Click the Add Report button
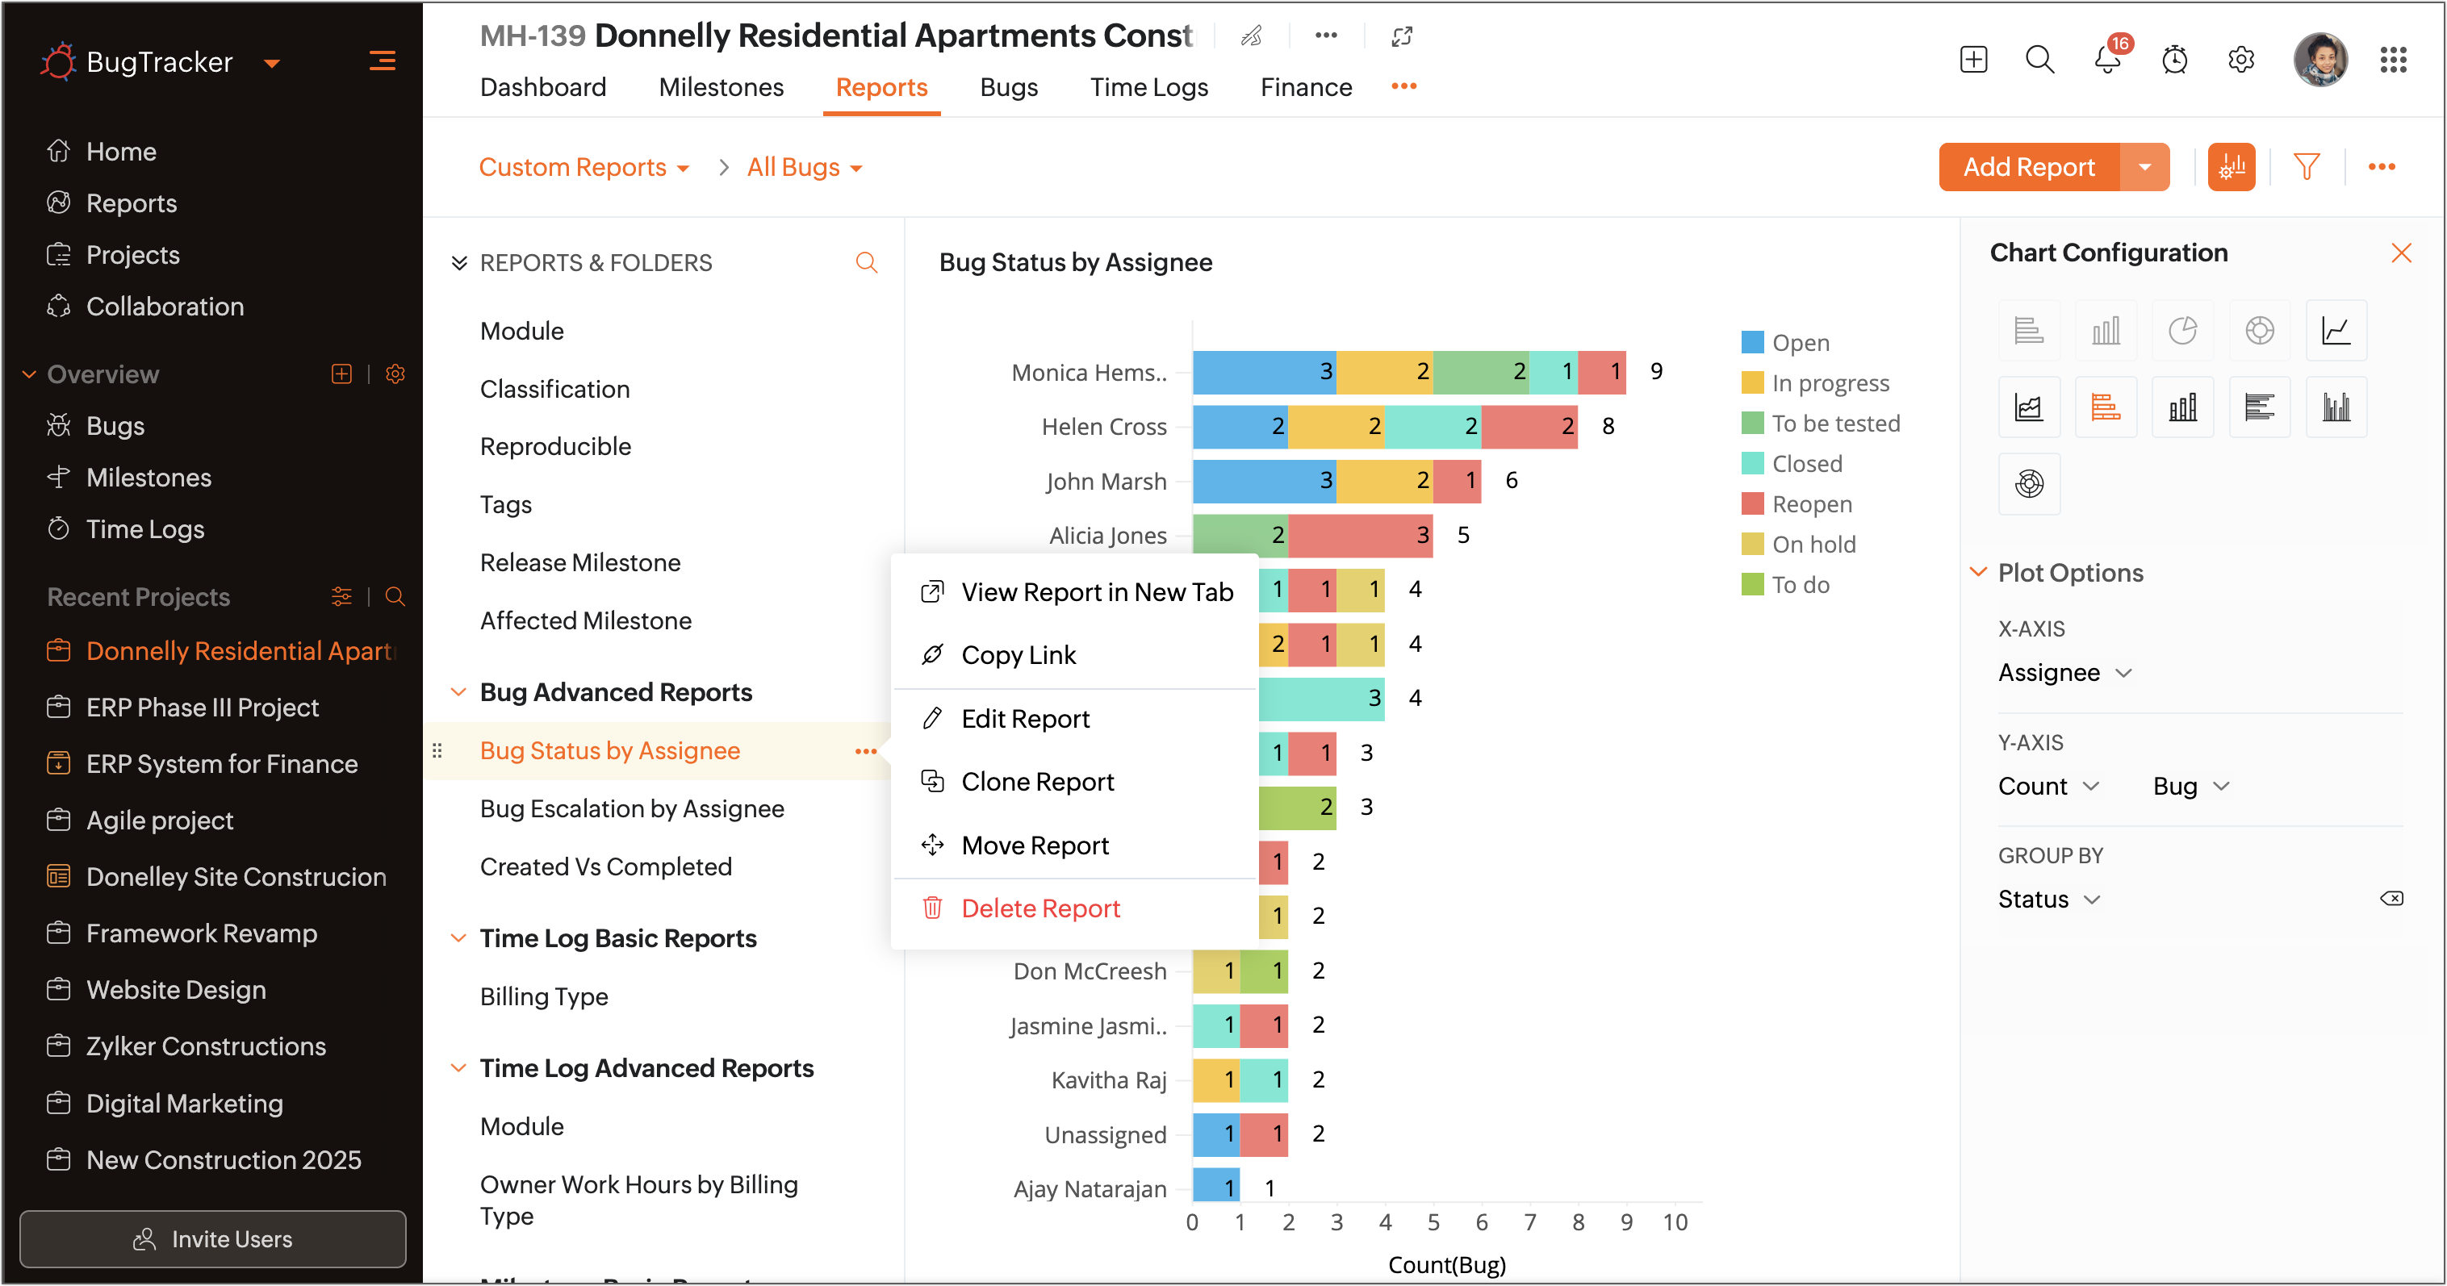Screen dimensions: 2447x1286 pyautogui.click(x=2028, y=167)
